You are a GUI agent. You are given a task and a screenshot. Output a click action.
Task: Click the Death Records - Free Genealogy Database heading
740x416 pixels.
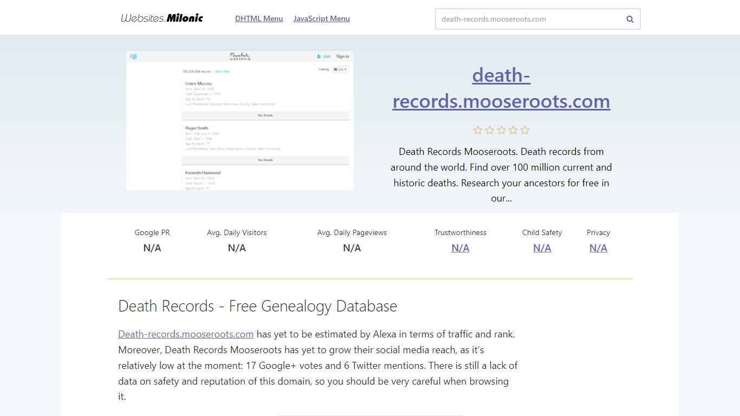(257, 306)
